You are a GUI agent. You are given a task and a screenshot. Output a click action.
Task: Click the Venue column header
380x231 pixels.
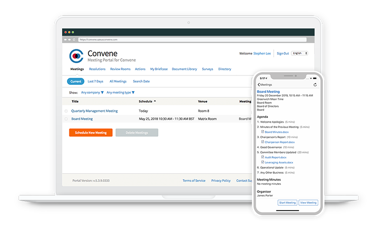[x=203, y=102]
